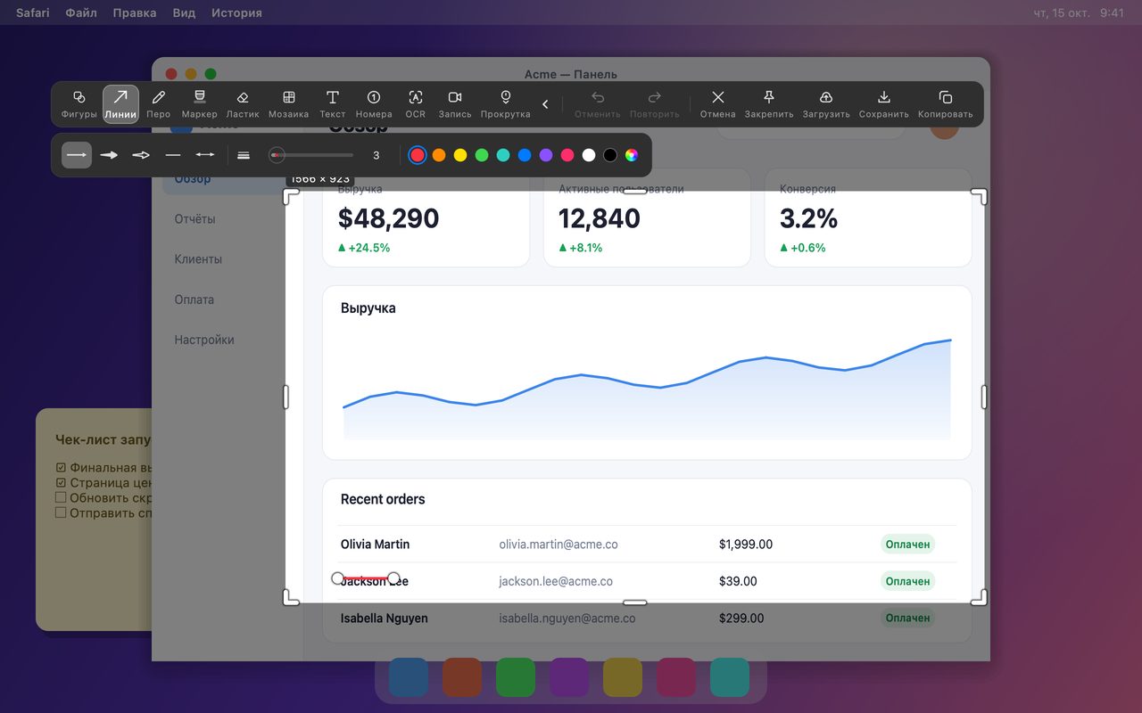Uncheck the Страница цен checklist item
This screenshot has height=713, width=1142.
pyautogui.click(x=61, y=482)
